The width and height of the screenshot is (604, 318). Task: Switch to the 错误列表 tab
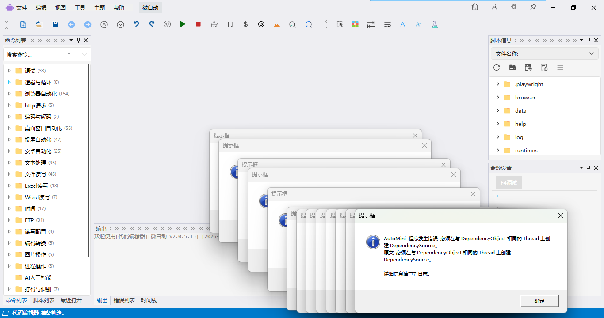[x=124, y=300]
